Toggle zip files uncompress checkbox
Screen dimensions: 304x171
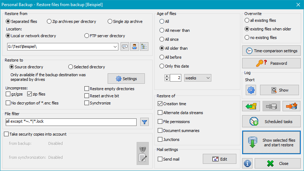[x=36, y=94]
